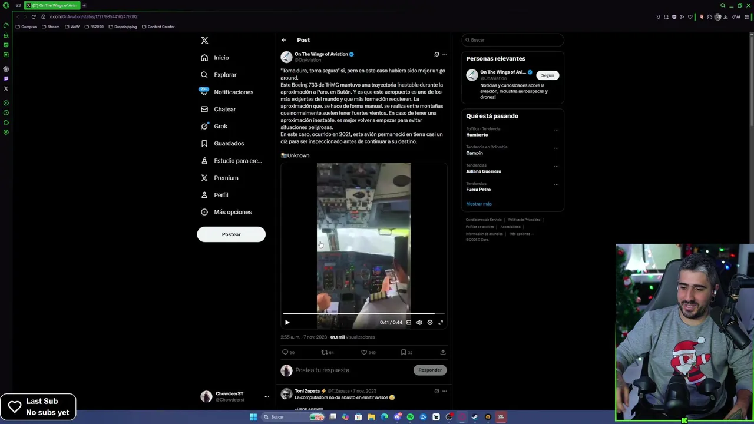Click Mostrar más link
The image size is (754, 424).
pos(479,204)
